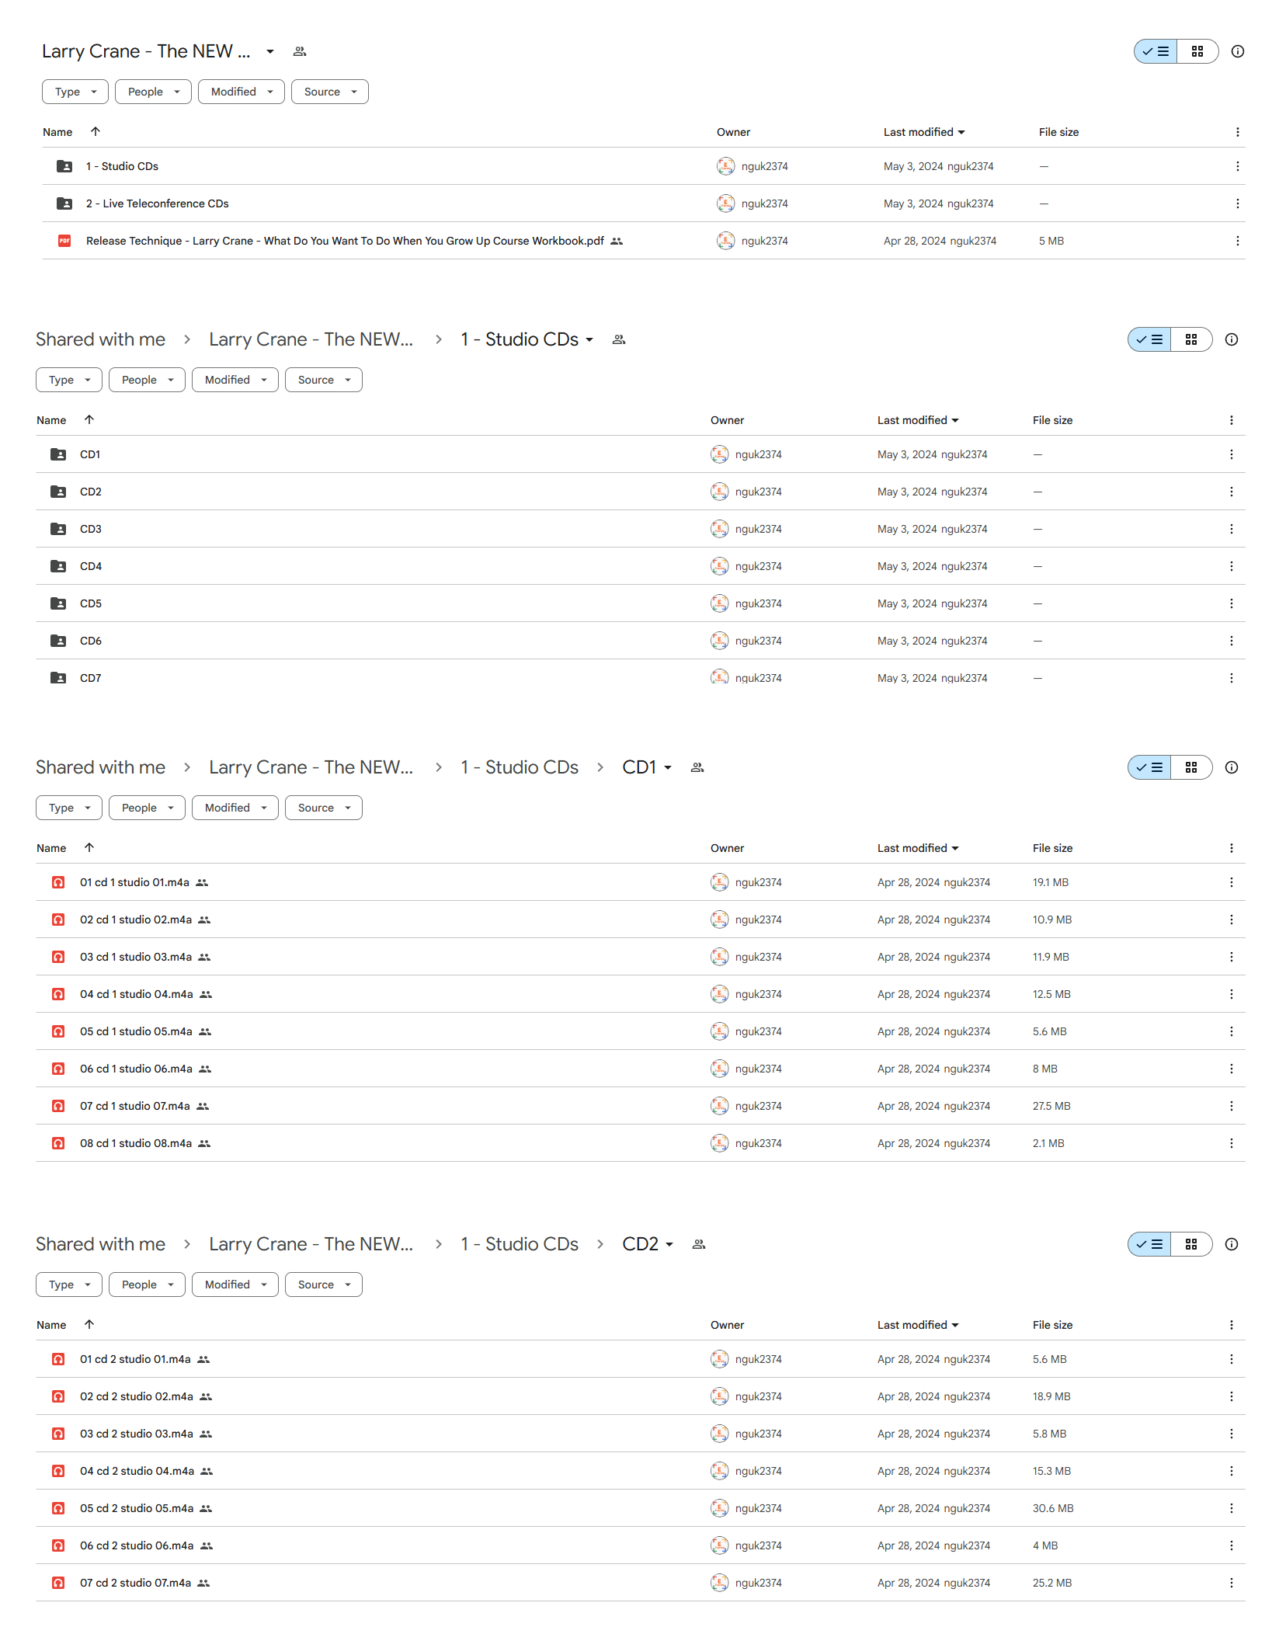Image resolution: width=1286 pixels, height=1634 pixels.
Task: Open the 1 - Studio CDs folder row
Action: (x=643, y=166)
